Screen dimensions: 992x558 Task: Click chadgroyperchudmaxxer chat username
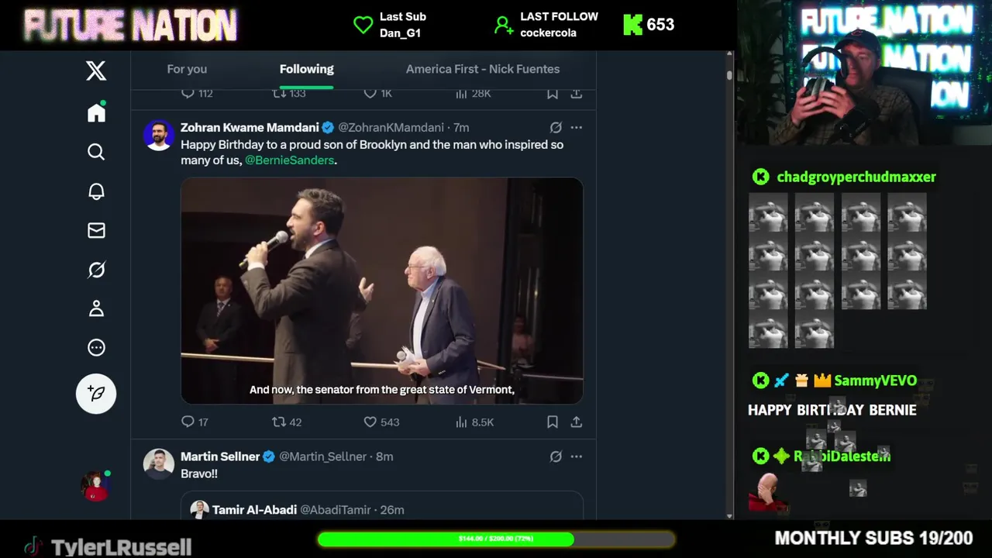[856, 177]
